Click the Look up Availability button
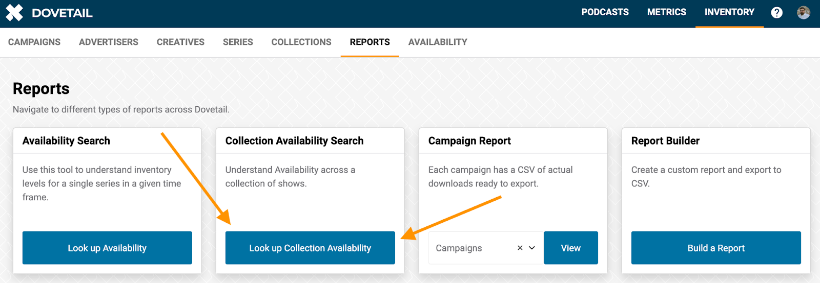Viewport: 820px width, 283px height. [107, 248]
